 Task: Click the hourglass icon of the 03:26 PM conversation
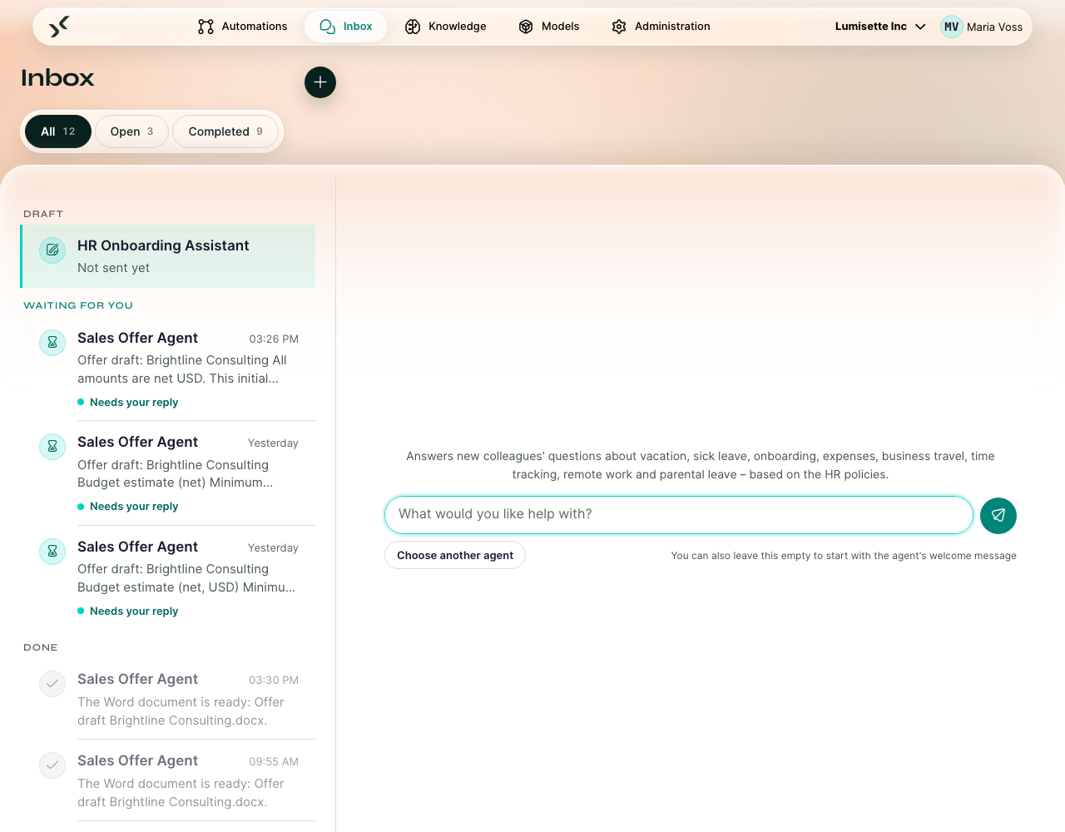tap(52, 342)
